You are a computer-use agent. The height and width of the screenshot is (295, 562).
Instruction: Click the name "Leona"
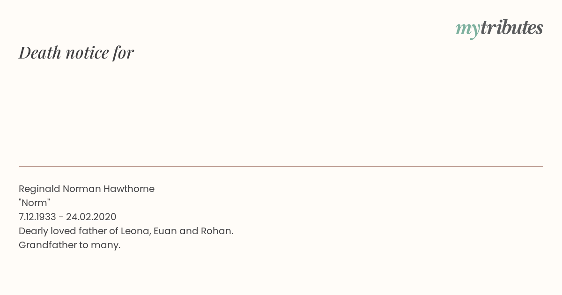[x=134, y=231]
